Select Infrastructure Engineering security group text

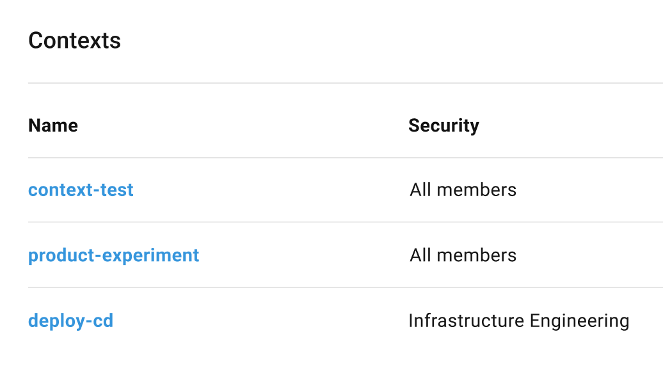519,321
